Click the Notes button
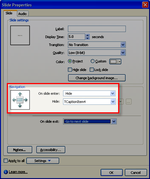Viewport: 150px width, 179px height. (20, 150)
